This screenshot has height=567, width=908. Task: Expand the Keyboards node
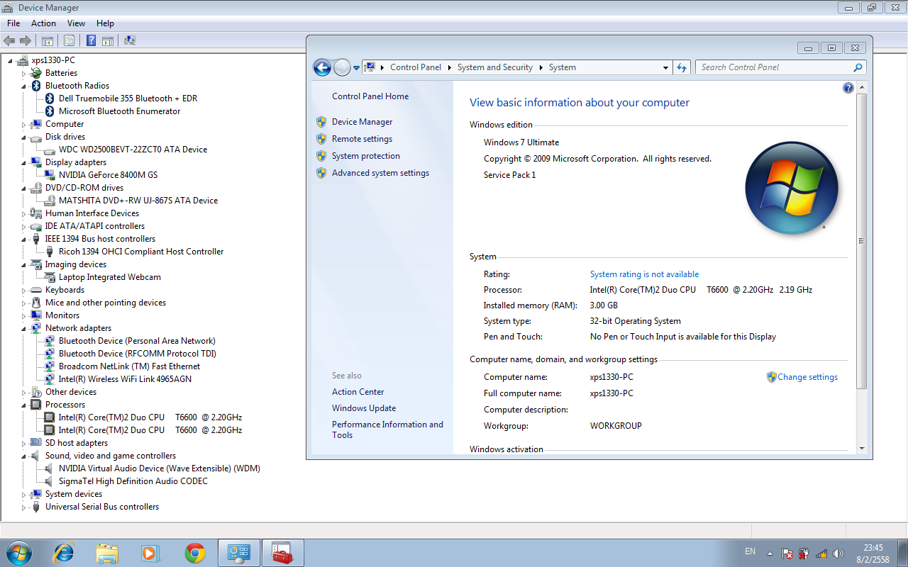23,291
